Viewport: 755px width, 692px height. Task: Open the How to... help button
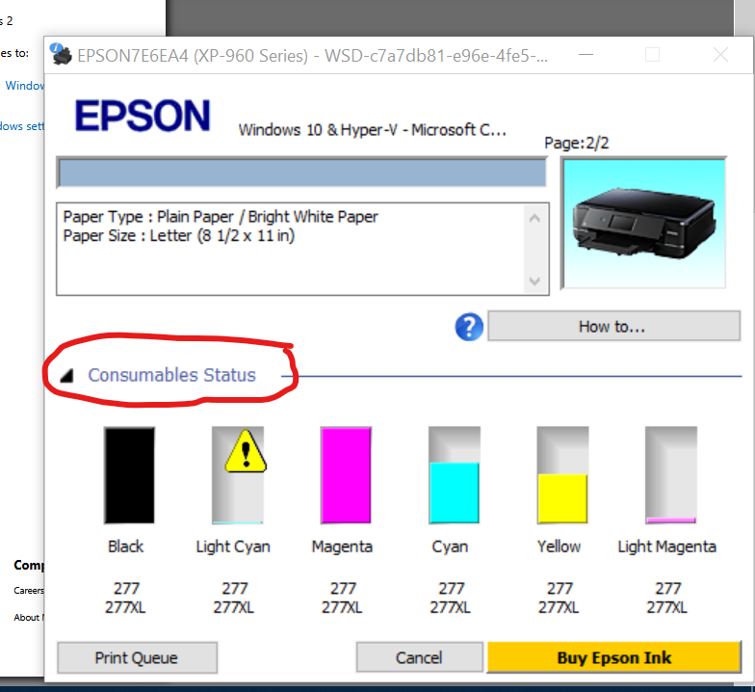pyautogui.click(x=613, y=326)
